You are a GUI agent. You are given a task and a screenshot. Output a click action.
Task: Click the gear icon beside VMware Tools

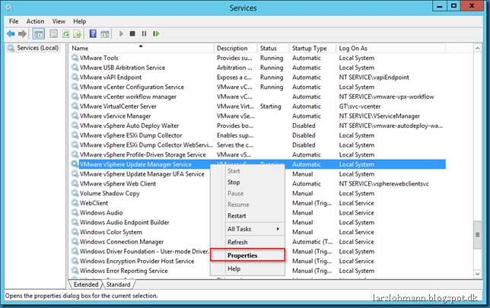coord(75,58)
